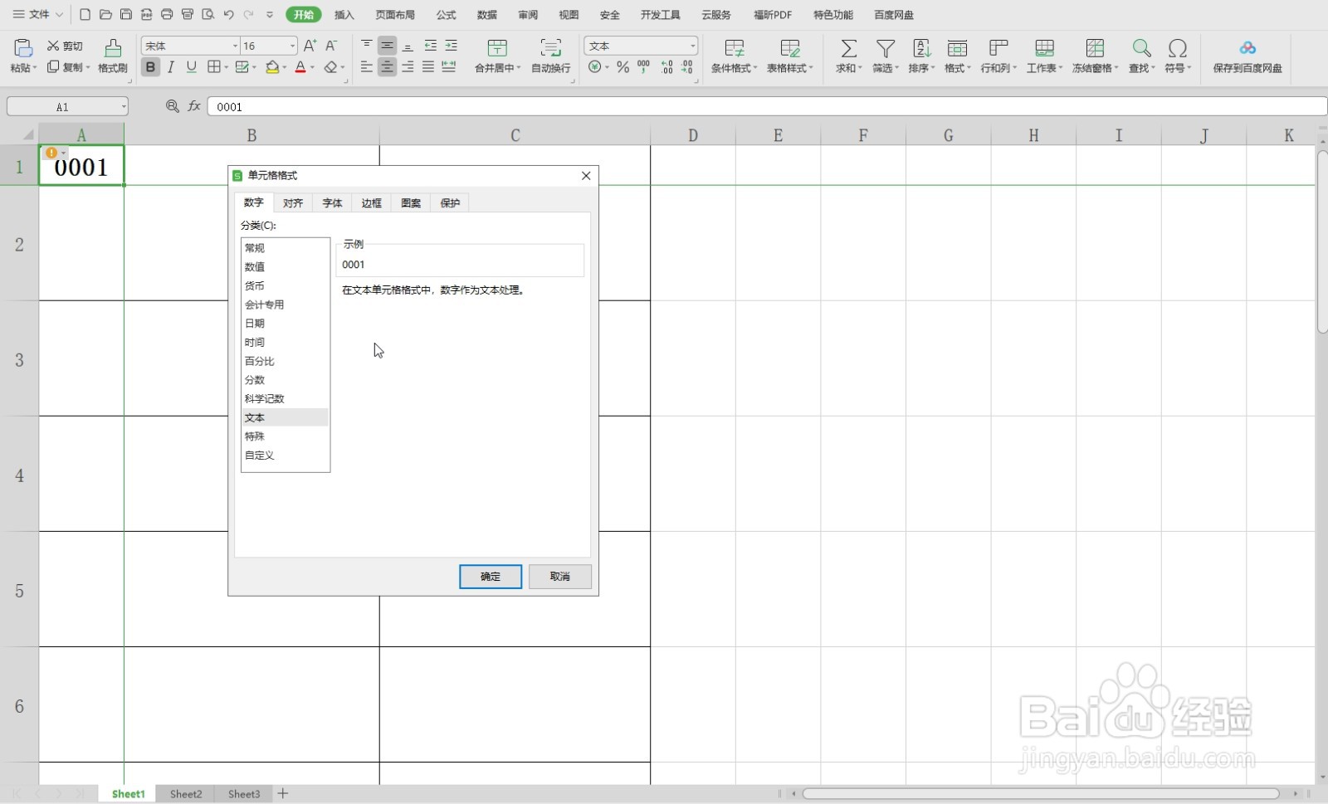Expand the sum (求和) dropdown
This screenshot has width=1328, height=804.
(860, 68)
